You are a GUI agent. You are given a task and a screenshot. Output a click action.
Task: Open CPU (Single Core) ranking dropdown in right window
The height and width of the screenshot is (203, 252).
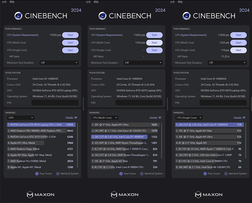[189, 118]
